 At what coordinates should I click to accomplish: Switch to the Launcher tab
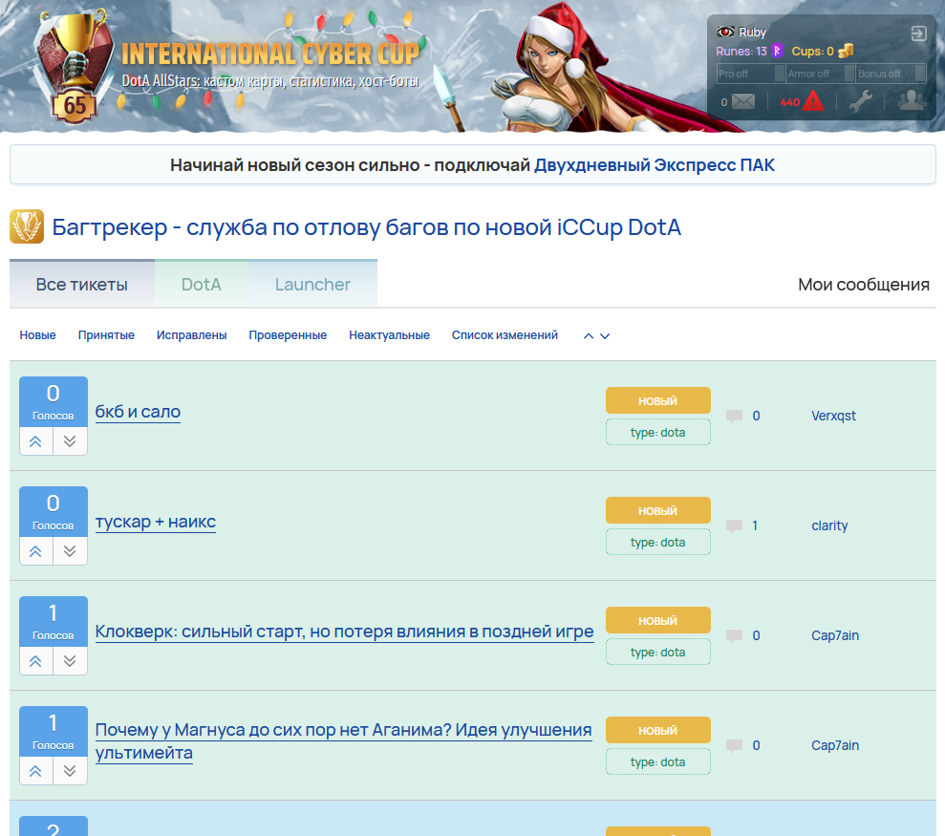tap(312, 284)
